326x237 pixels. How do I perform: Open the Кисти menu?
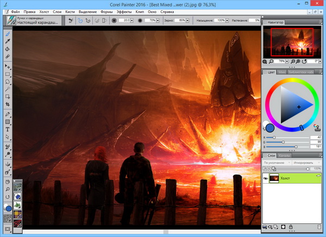point(70,11)
